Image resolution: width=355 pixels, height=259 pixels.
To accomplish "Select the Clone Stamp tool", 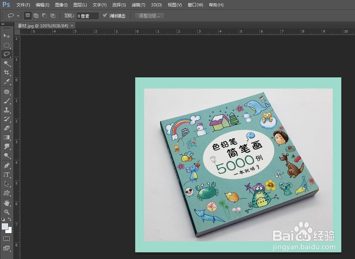I will pyautogui.click(x=7, y=110).
